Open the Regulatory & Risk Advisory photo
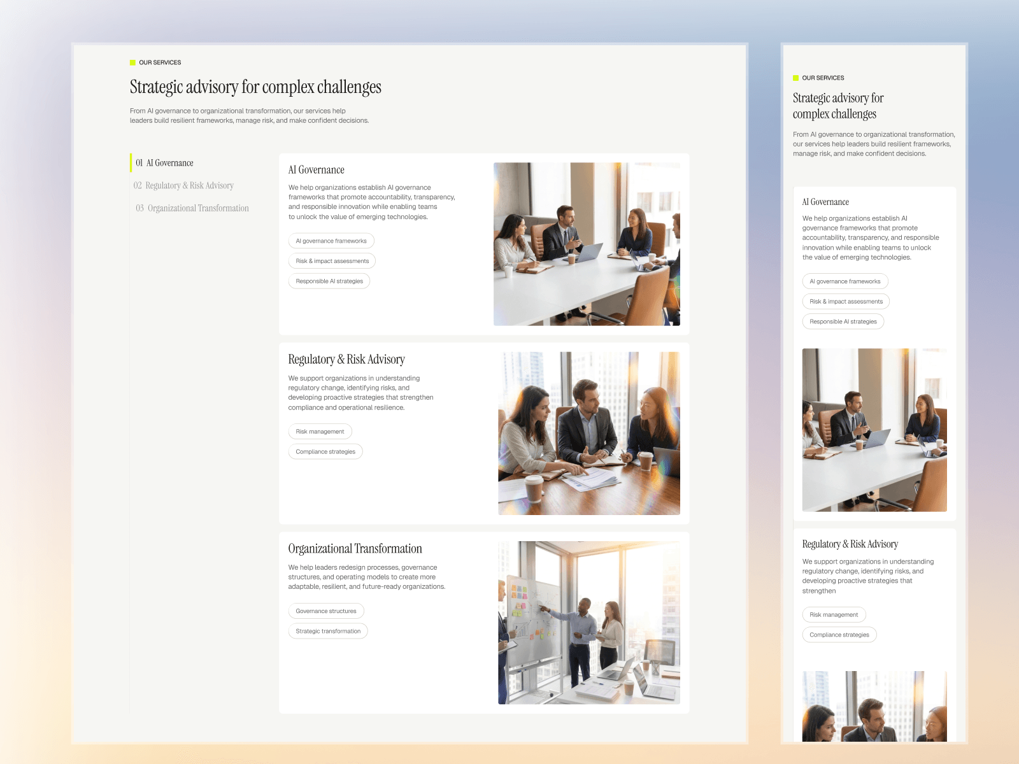 pos(589,434)
